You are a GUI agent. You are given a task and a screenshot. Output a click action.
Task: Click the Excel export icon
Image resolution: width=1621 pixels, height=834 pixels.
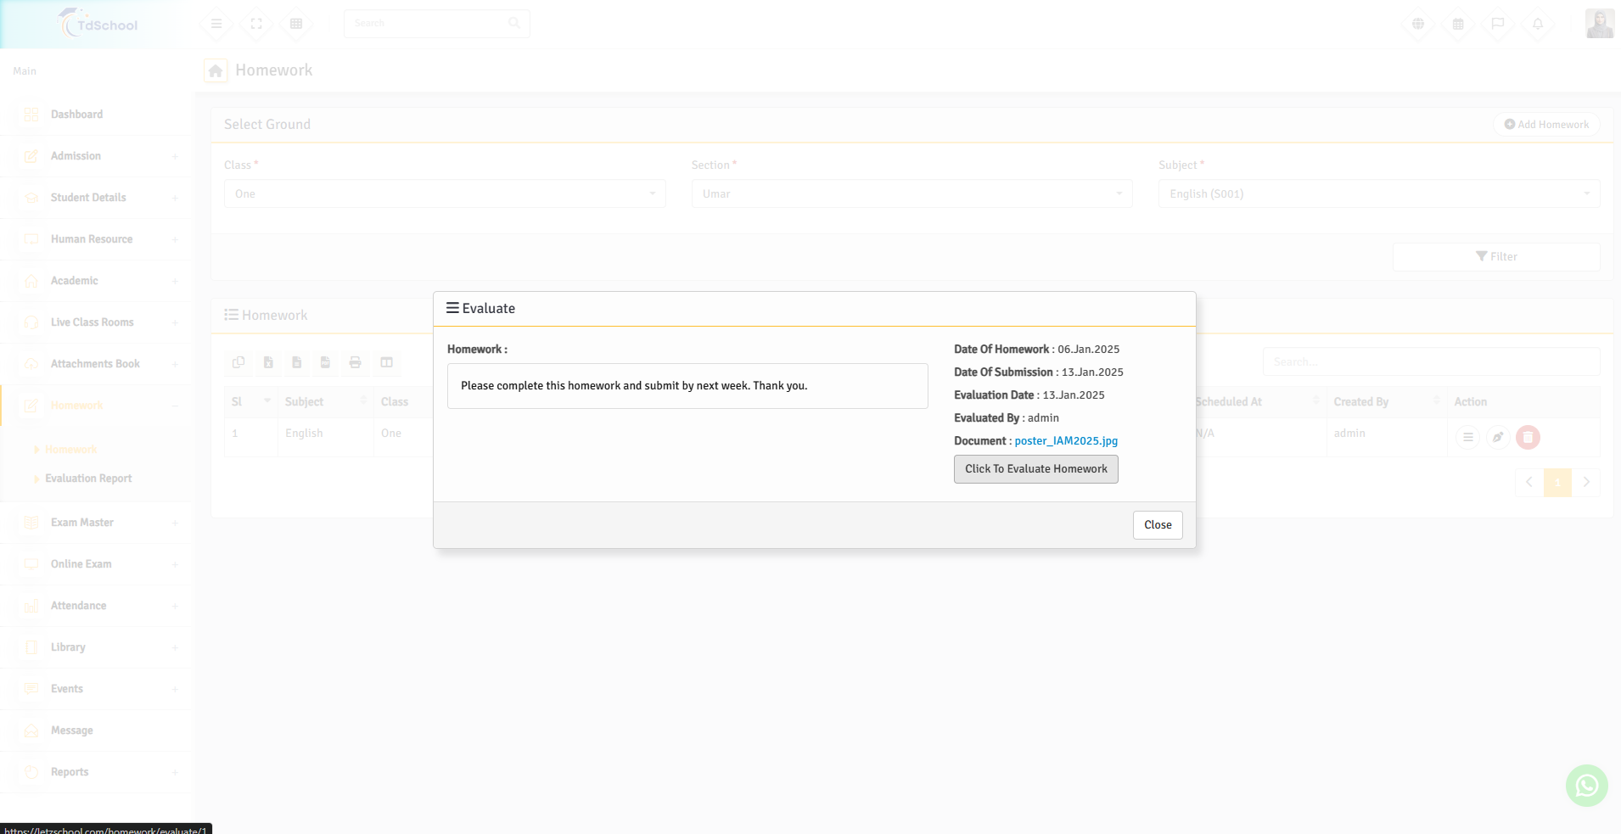268,362
